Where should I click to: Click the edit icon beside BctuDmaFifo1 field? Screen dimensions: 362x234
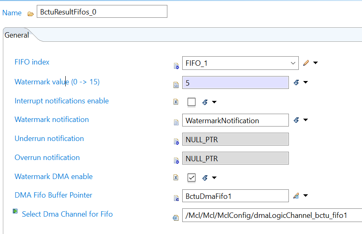(x=296, y=196)
